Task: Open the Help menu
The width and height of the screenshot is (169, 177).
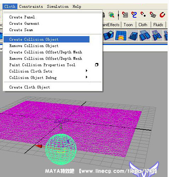Action: click(x=77, y=6)
